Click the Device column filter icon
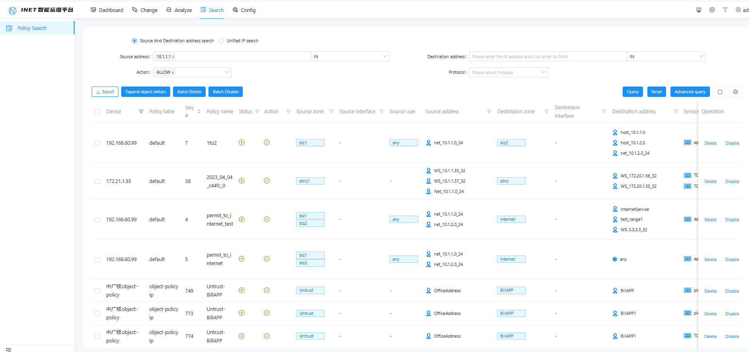Image resolution: width=749 pixels, height=352 pixels. coord(141,112)
